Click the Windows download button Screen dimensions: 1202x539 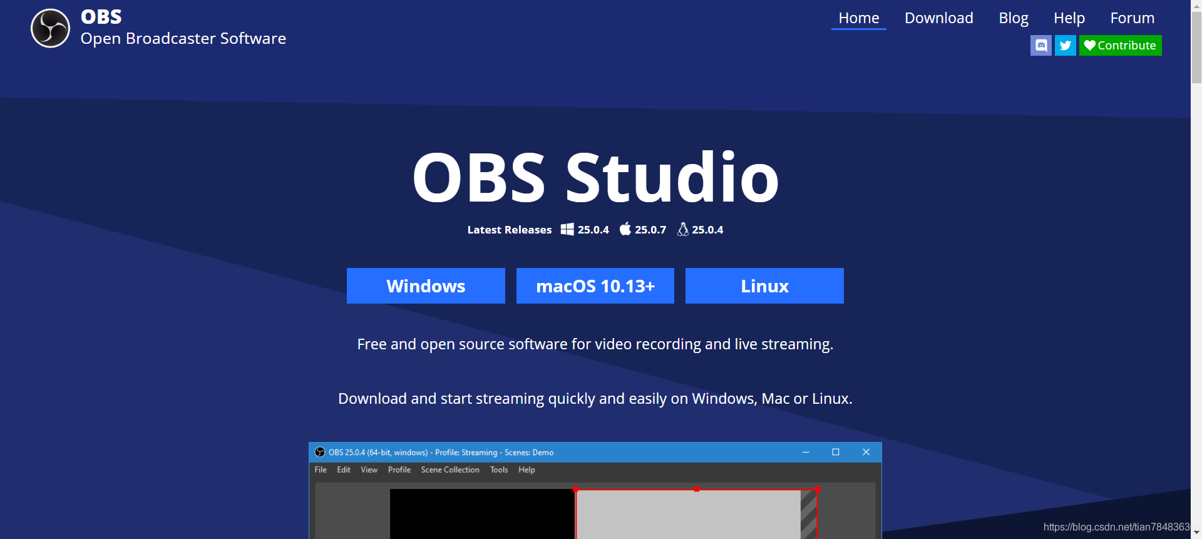click(x=426, y=286)
